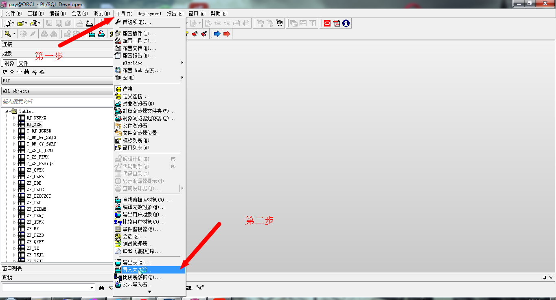This screenshot has height=300, width=556.
Task: Choose 首选项 from the tools menu
Action: (x=137, y=22)
